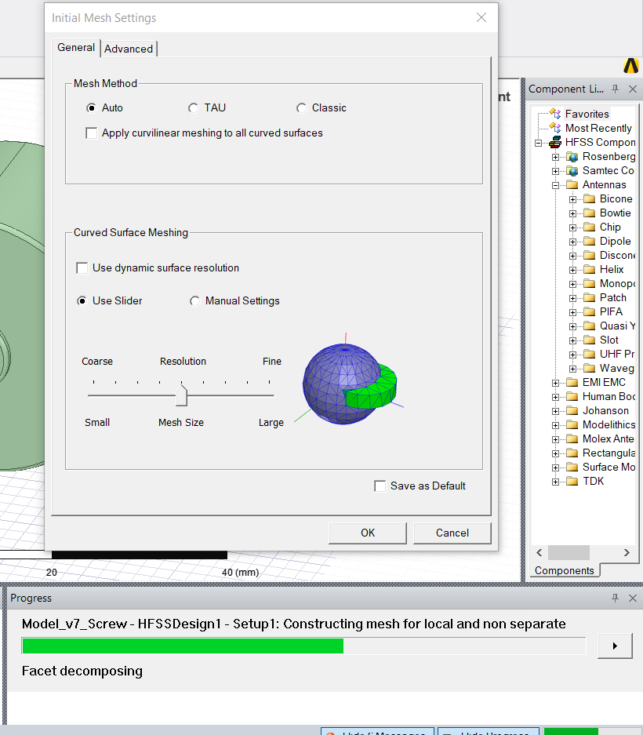The width and height of the screenshot is (643, 735).
Task: Click the Johanson folder icon
Action: (x=572, y=410)
